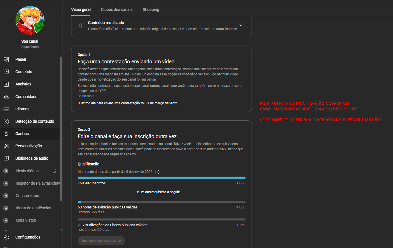Click the sidebar vertical scrollbar
This screenshot has height=248, width=393.
61,129
